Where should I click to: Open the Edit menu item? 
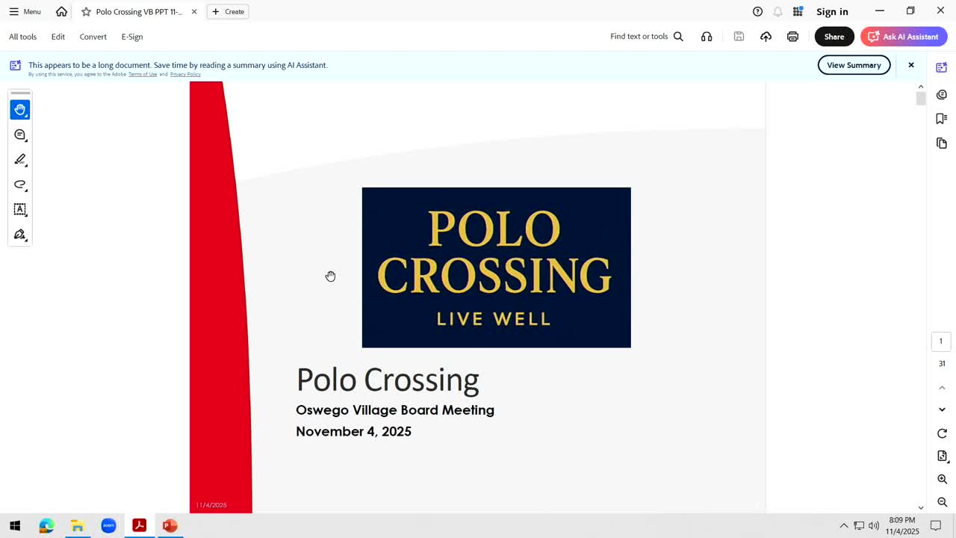58,37
